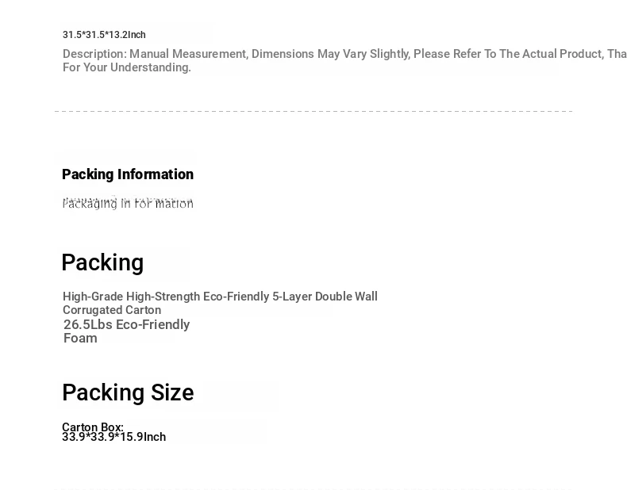Select the Packing Size heading
This screenshot has height=490, width=627.
pyautogui.click(x=128, y=392)
